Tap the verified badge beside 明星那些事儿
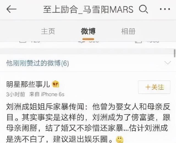 click(55, 84)
